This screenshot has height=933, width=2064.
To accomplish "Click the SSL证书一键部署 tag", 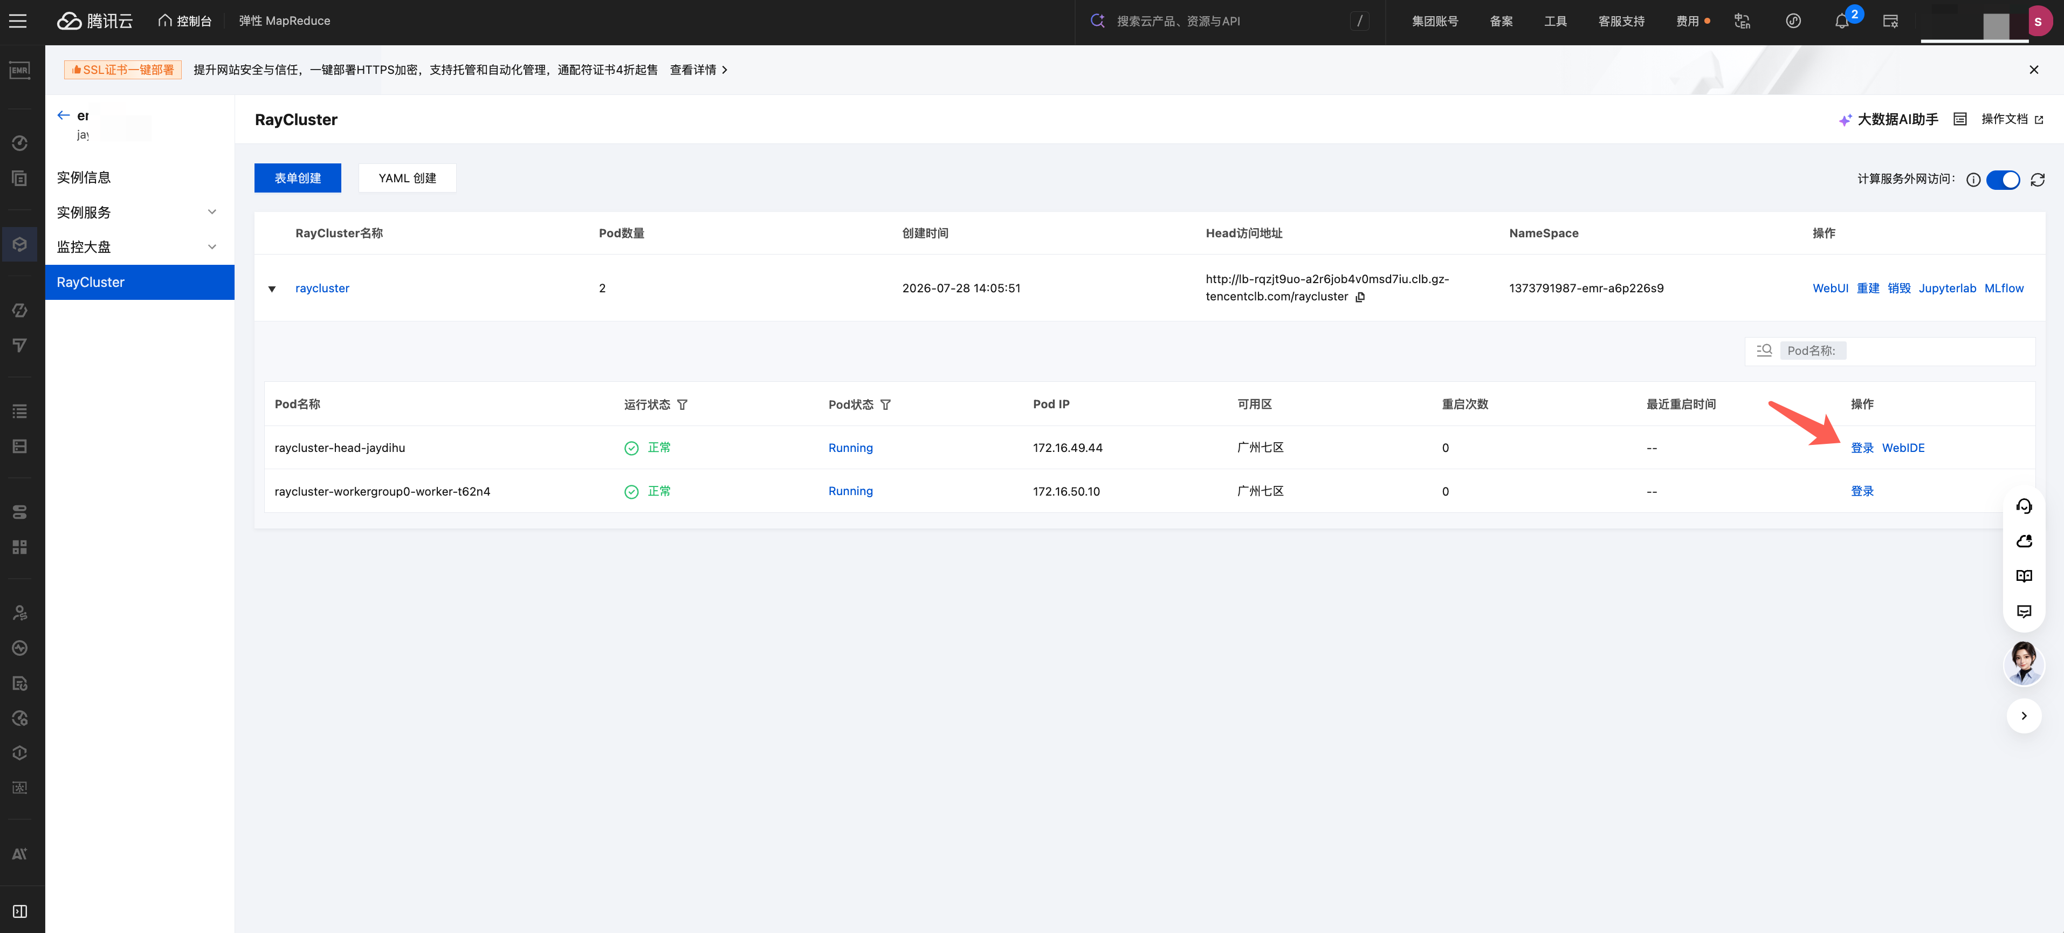I will click(x=122, y=70).
